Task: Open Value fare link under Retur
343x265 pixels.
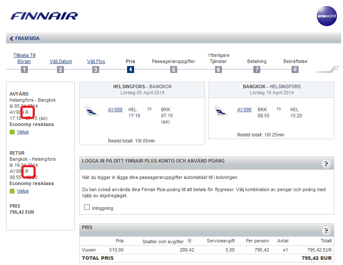Action: coord(23,191)
